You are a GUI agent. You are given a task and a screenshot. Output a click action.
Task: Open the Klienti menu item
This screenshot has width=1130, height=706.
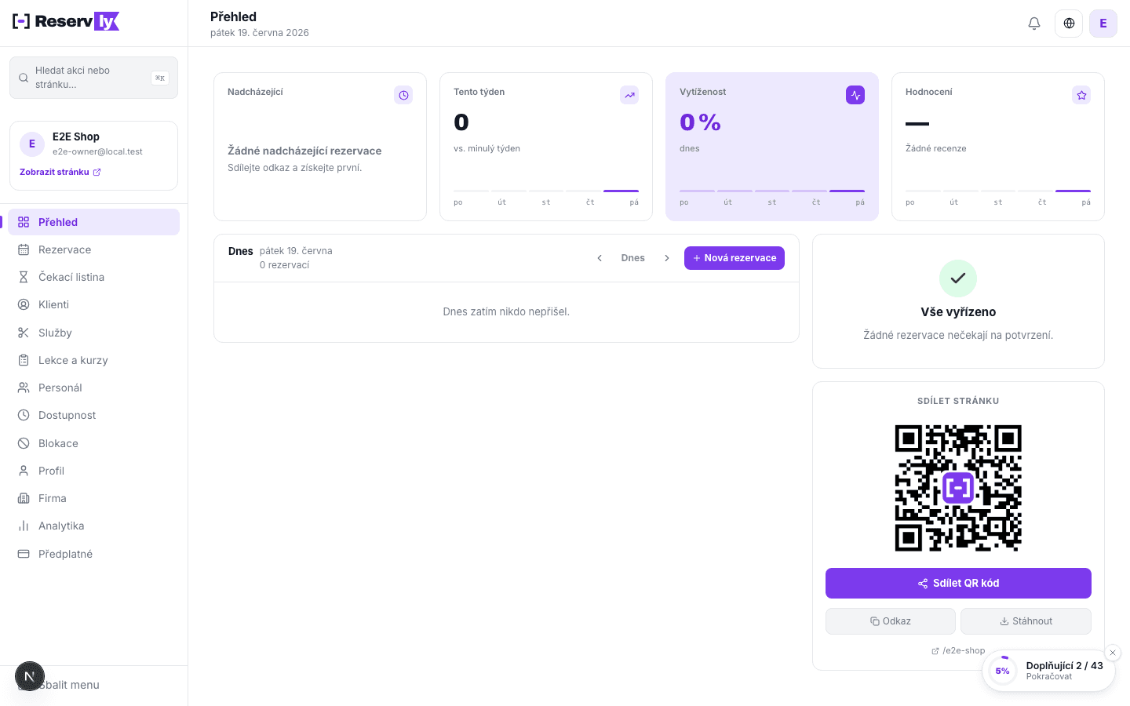[x=93, y=304]
